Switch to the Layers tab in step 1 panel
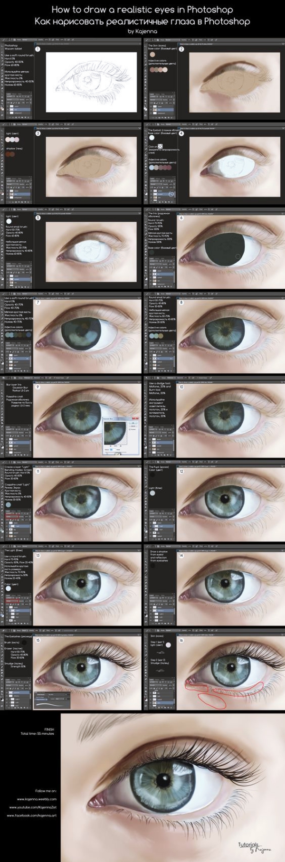 [8, 94]
